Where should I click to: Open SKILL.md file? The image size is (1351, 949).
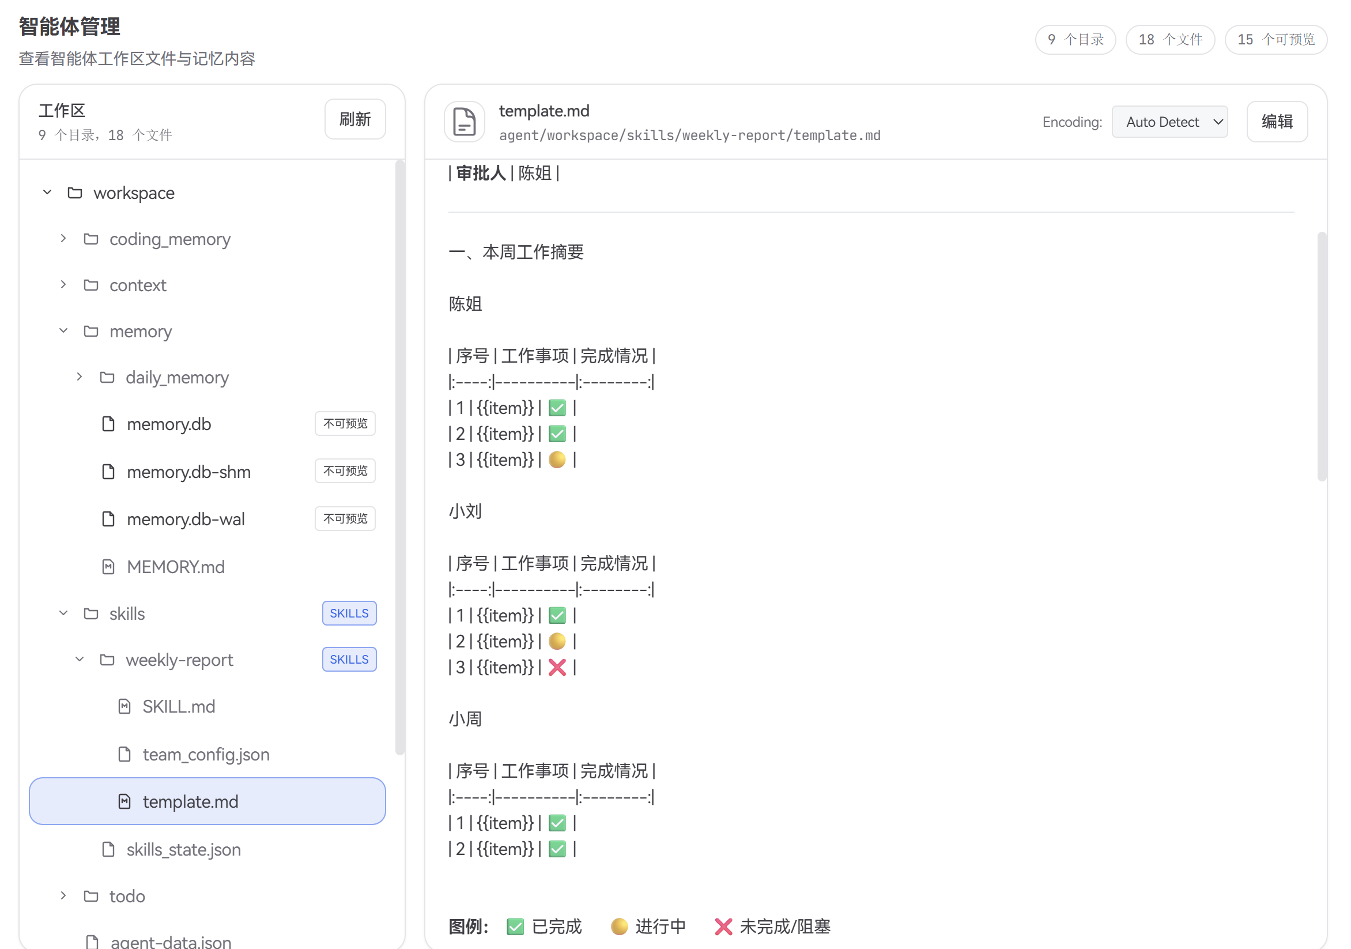point(207,706)
